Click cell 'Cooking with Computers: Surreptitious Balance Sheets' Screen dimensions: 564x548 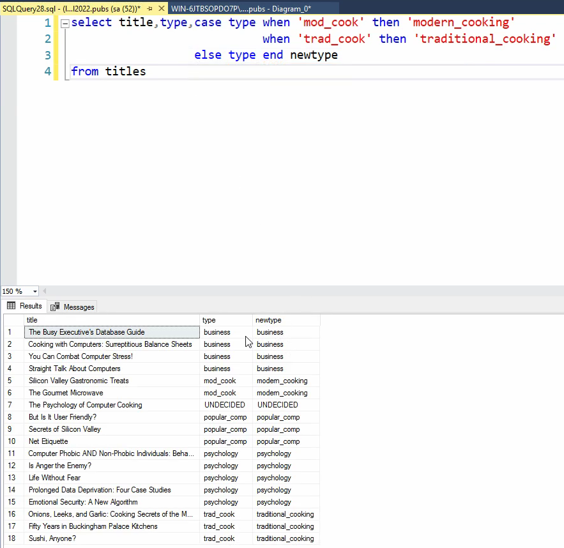(x=112, y=344)
